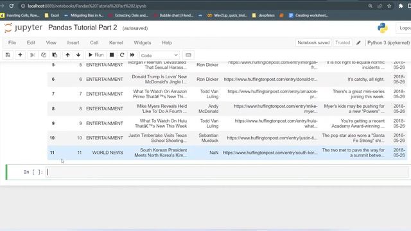Restart kernel and run all fast-forward icon
The width and height of the screenshot is (411, 231).
(132, 55)
